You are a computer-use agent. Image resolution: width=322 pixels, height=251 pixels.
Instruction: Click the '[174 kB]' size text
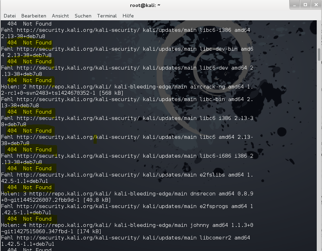[x=89, y=231]
